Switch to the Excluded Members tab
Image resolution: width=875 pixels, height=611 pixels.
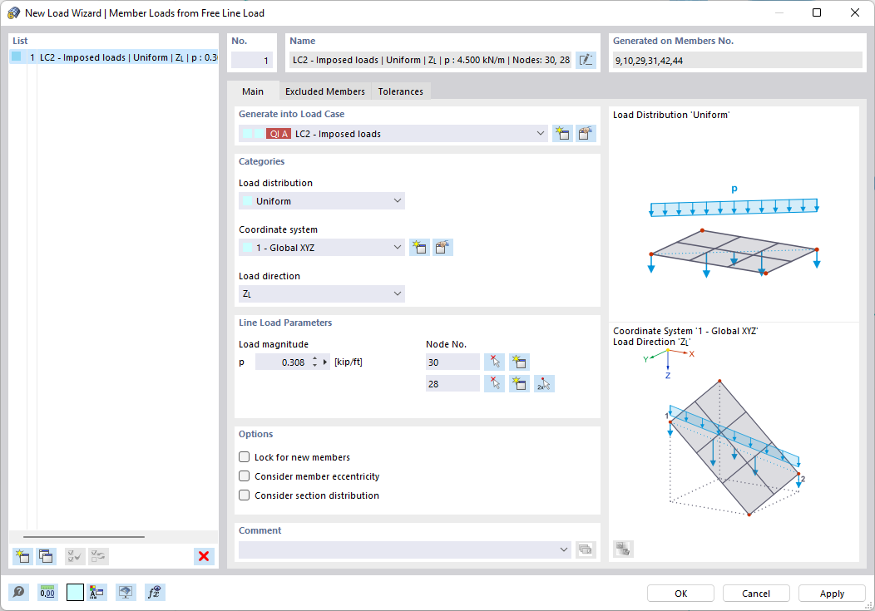(x=324, y=91)
